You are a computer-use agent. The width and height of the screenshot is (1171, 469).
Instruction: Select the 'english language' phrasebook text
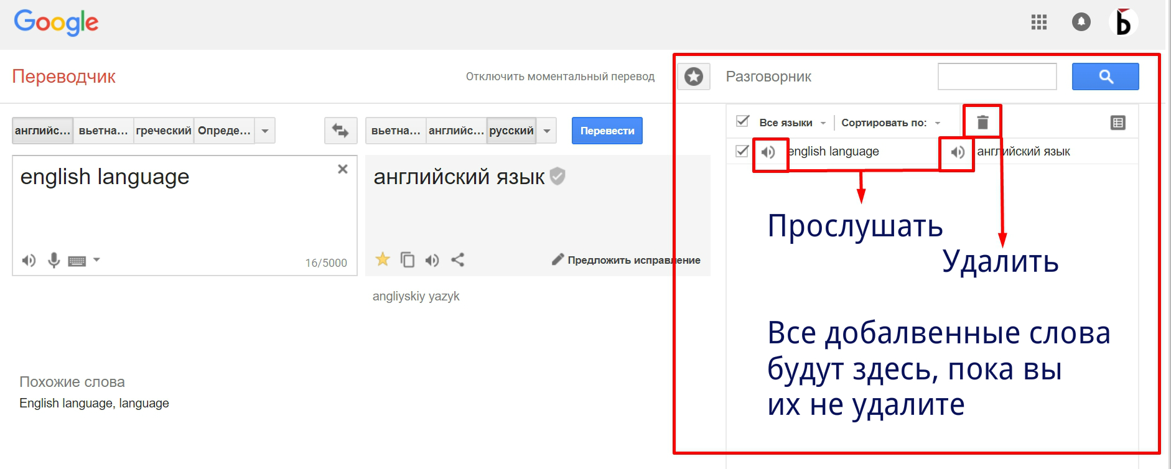(x=833, y=151)
